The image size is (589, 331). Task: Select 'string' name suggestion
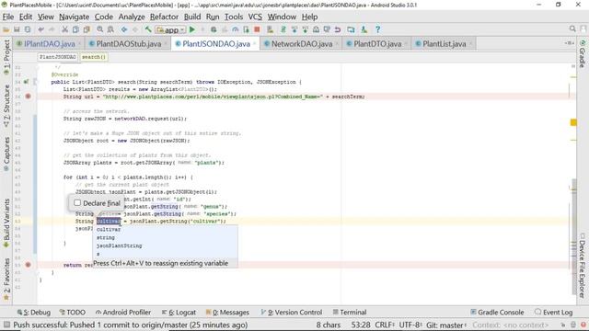(106, 237)
